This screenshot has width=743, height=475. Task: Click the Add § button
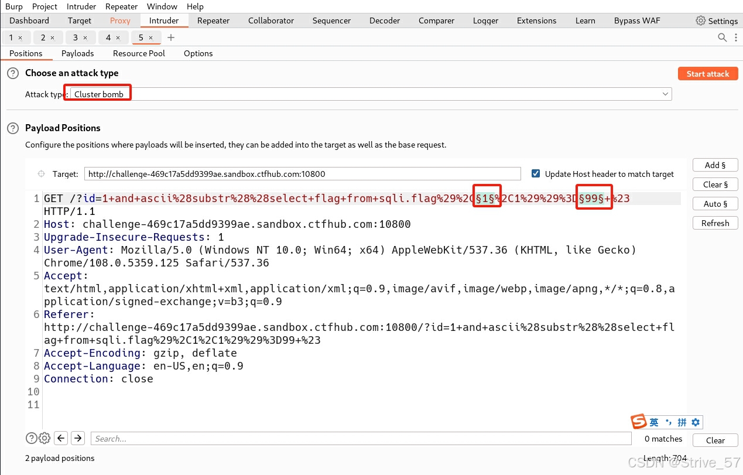(x=715, y=165)
